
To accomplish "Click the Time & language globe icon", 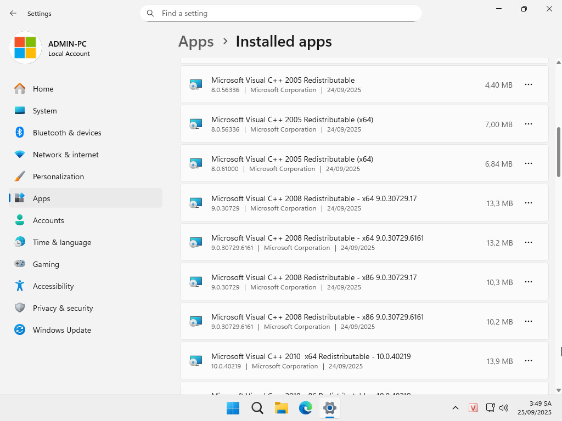I will (x=20, y=242).
